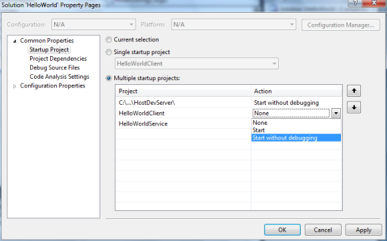This screenshot has height=241, width=387.
Task: Cancel the property pages dialog
Action: (x=323, y=230)
